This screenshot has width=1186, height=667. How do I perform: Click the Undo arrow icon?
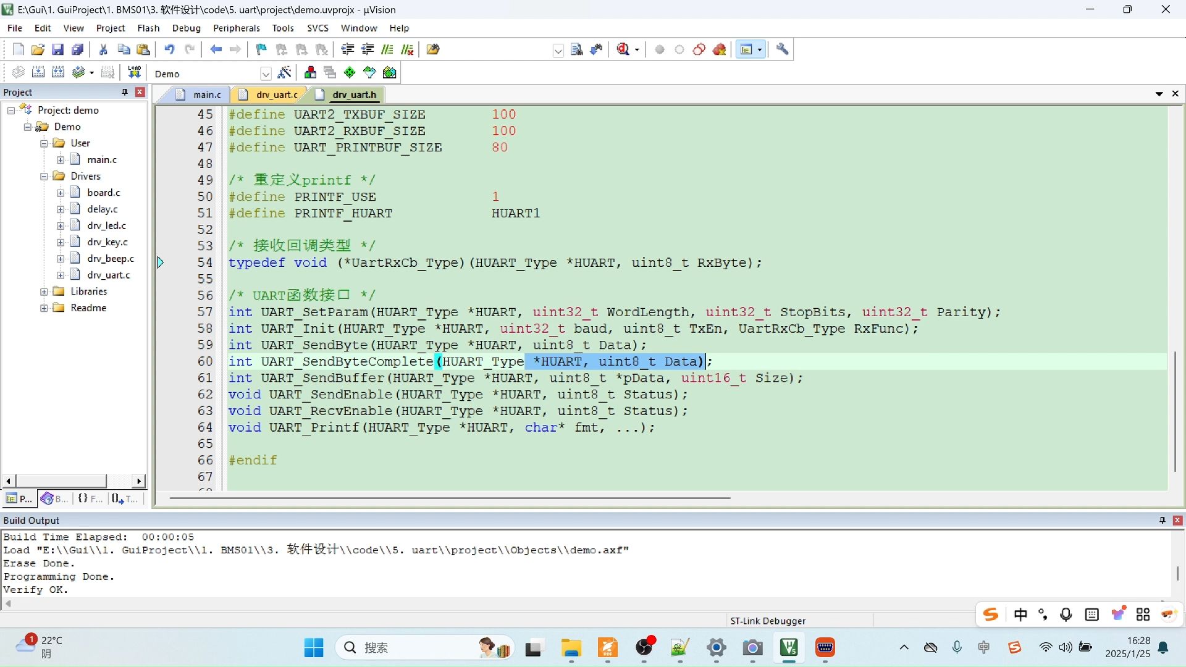click(x=169, y=49)
